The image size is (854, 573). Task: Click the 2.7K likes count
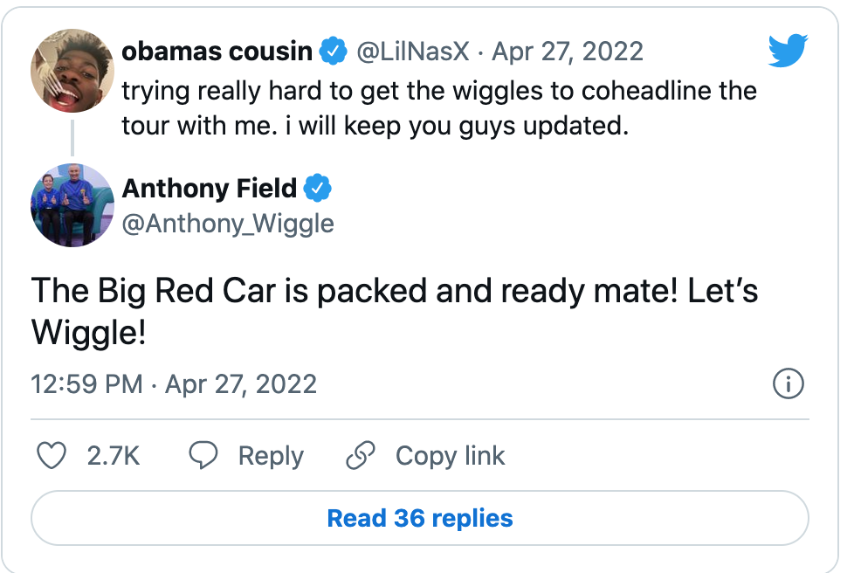(x=114, y=456)
